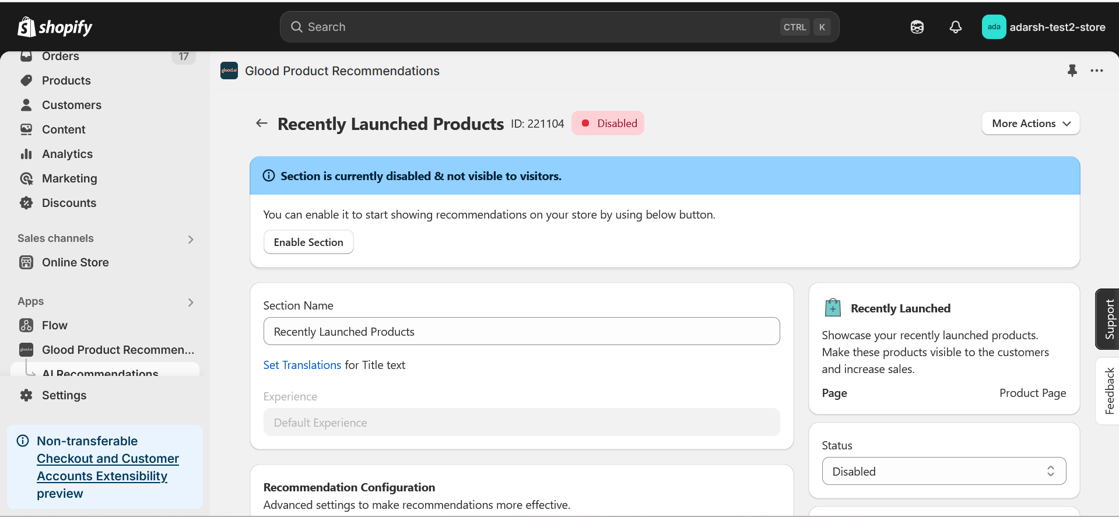Click the Settings gear icon
The height and width of the screenshot is (517, 1119).
[26, 395]
